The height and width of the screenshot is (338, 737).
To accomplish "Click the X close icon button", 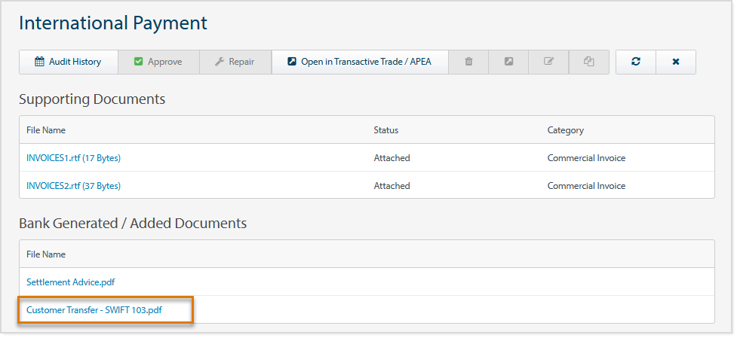I will click(676, 62).
